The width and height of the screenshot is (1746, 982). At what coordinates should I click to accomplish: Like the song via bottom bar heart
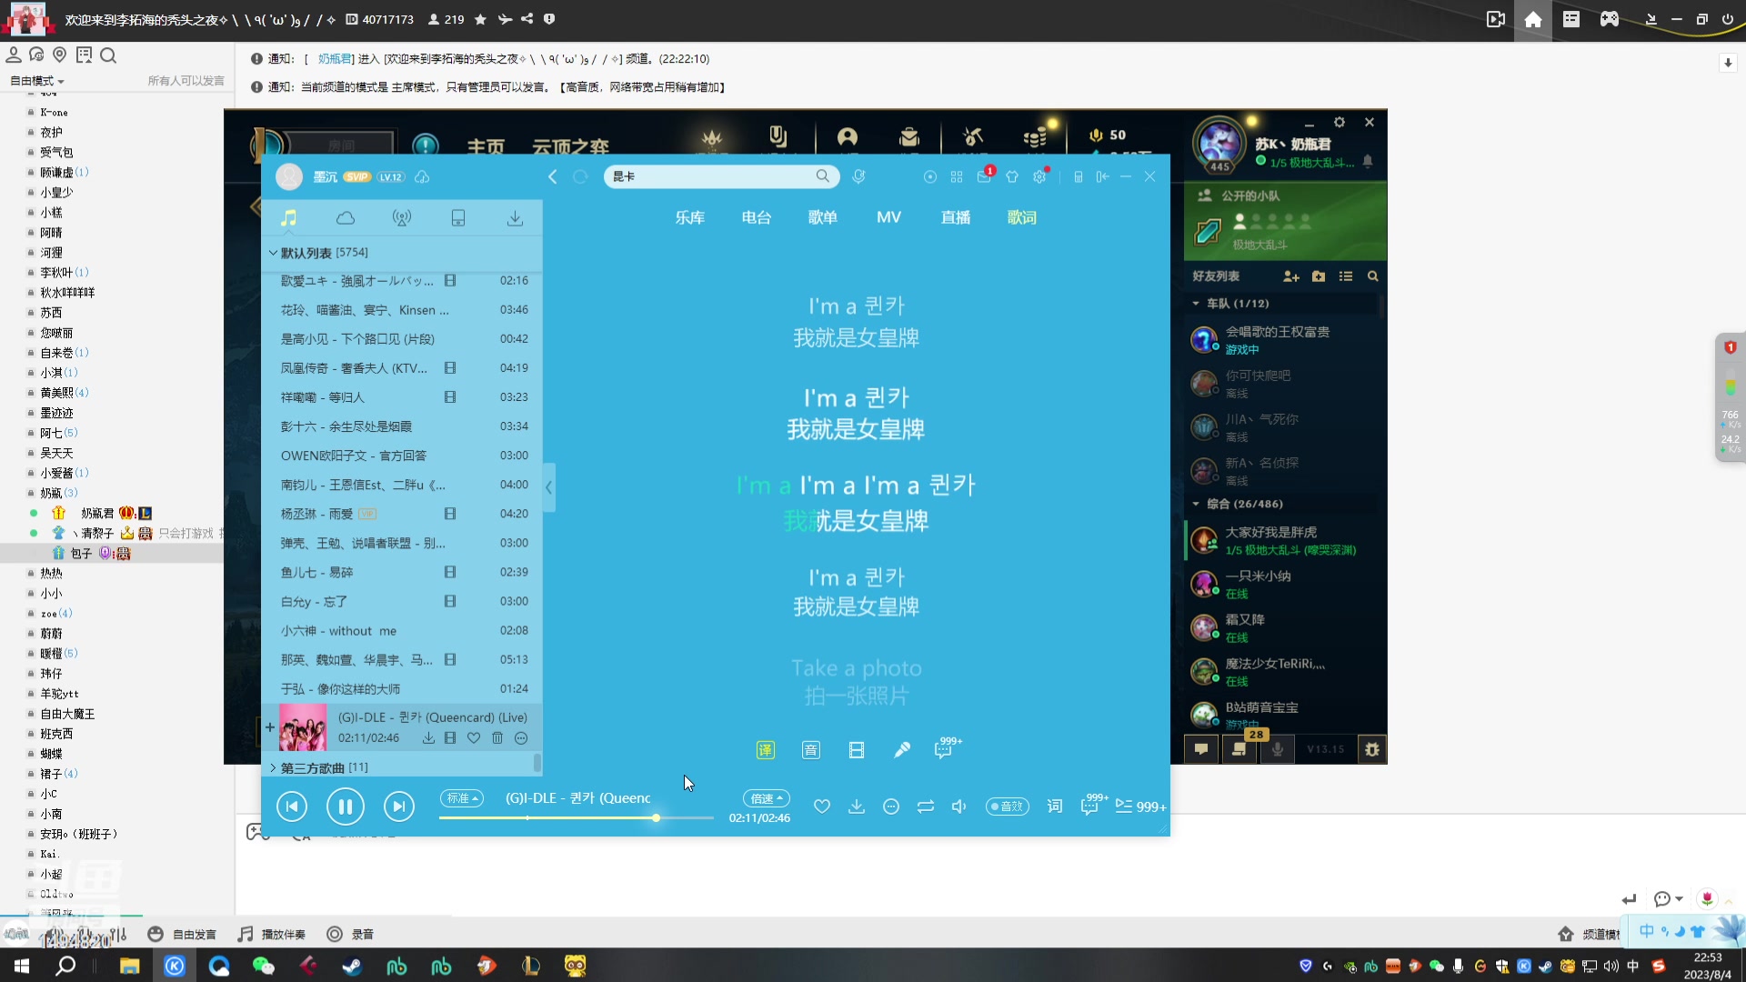click(x=822, y=807)
